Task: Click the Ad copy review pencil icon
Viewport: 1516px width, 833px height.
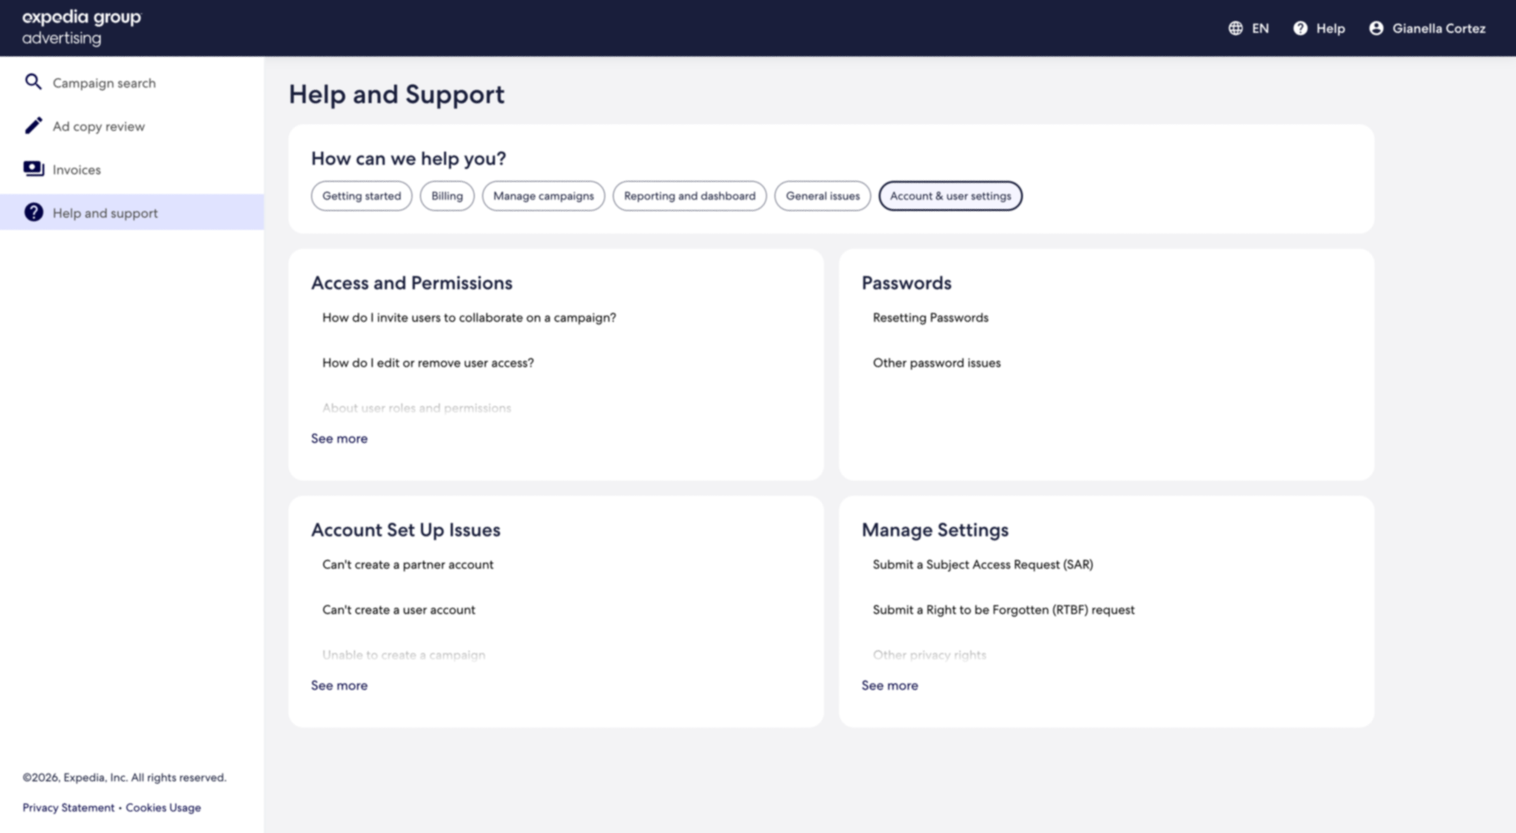Action: [x=33, y=125]
